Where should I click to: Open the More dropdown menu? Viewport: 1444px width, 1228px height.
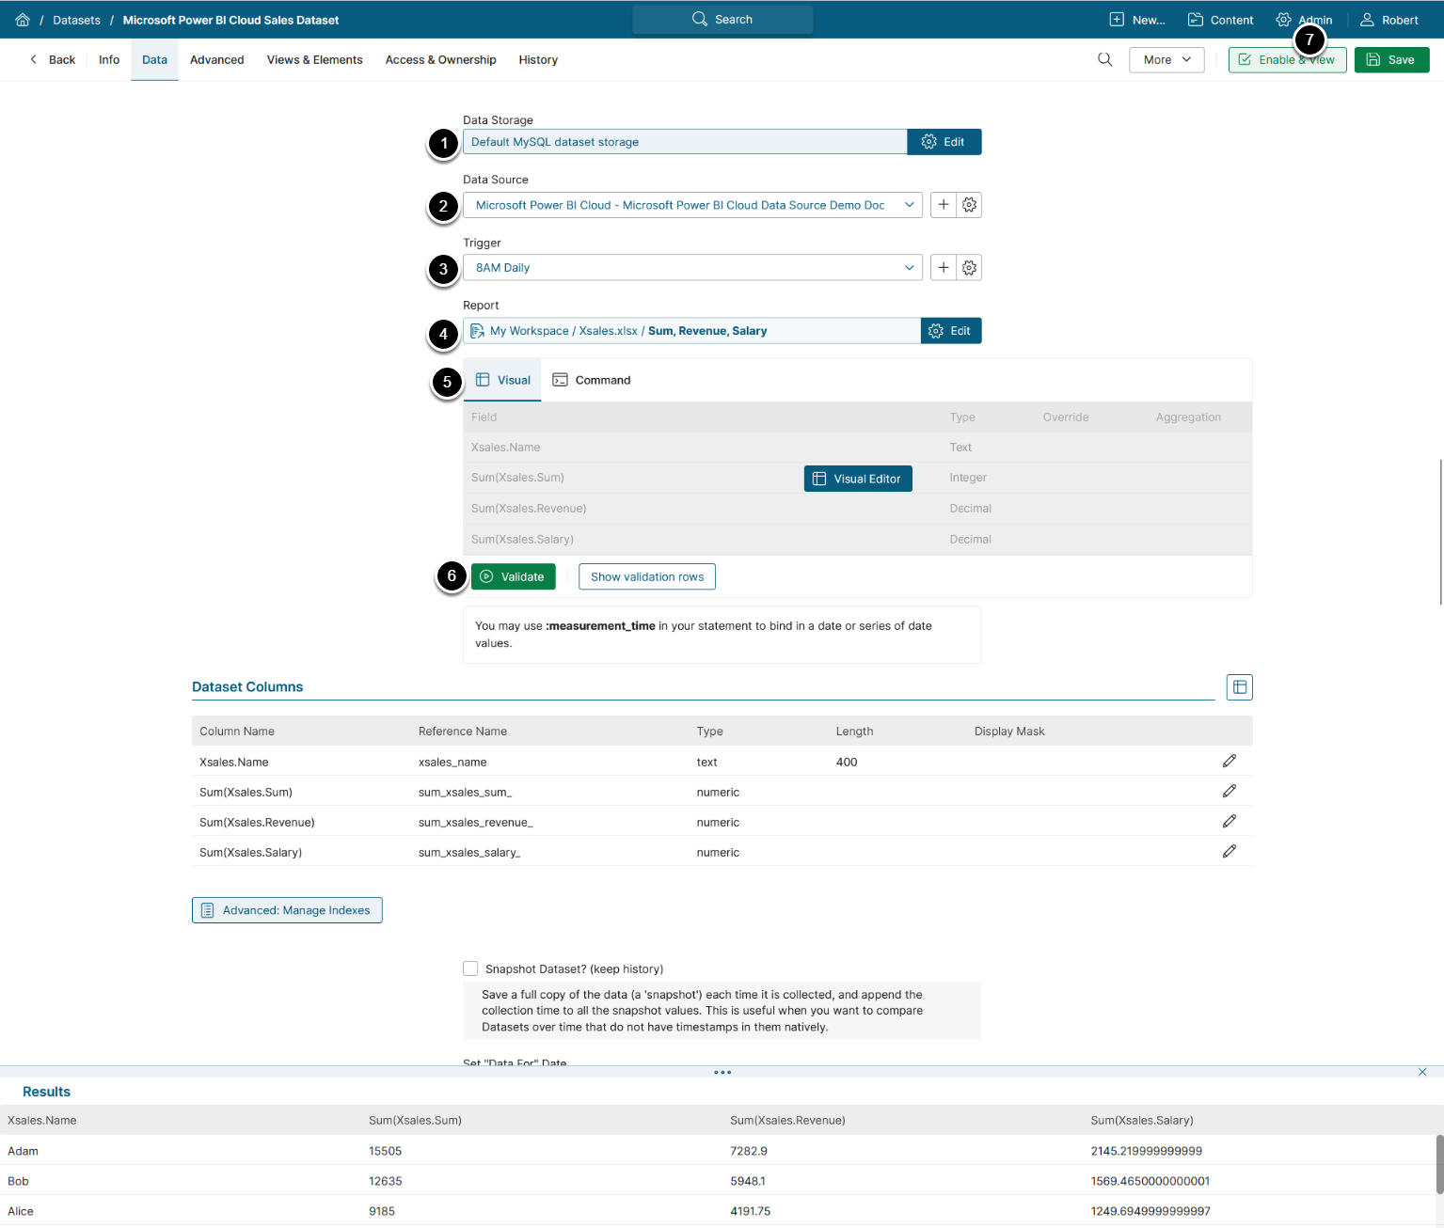(x=1166, y=60)
